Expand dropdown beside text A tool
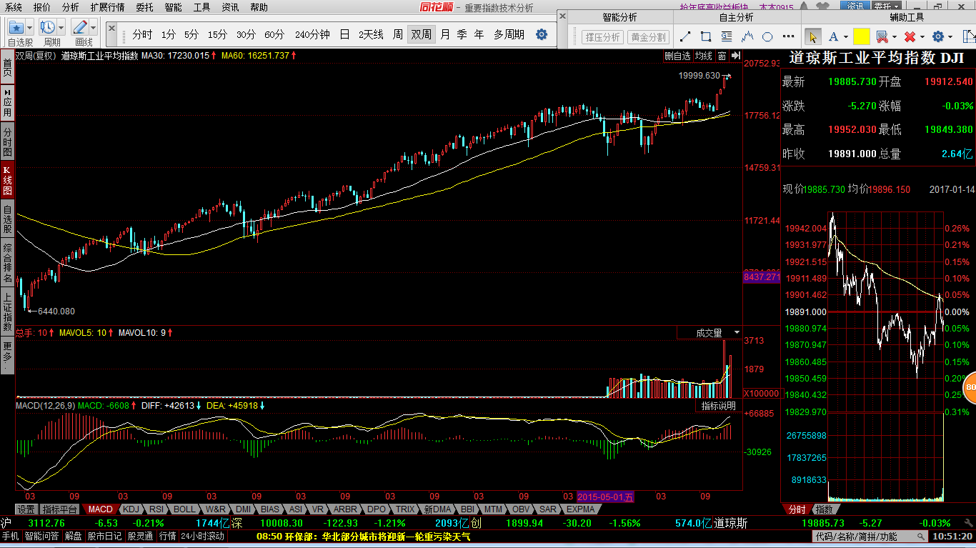The width and height of the screenshot is (976, 548). click(x=845, y=37)
